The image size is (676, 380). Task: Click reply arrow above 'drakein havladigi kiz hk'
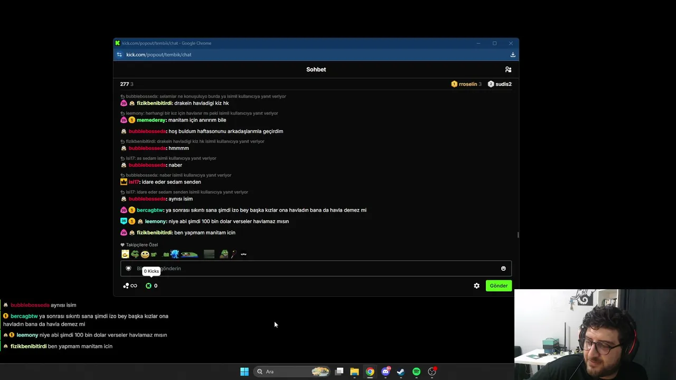123,97
